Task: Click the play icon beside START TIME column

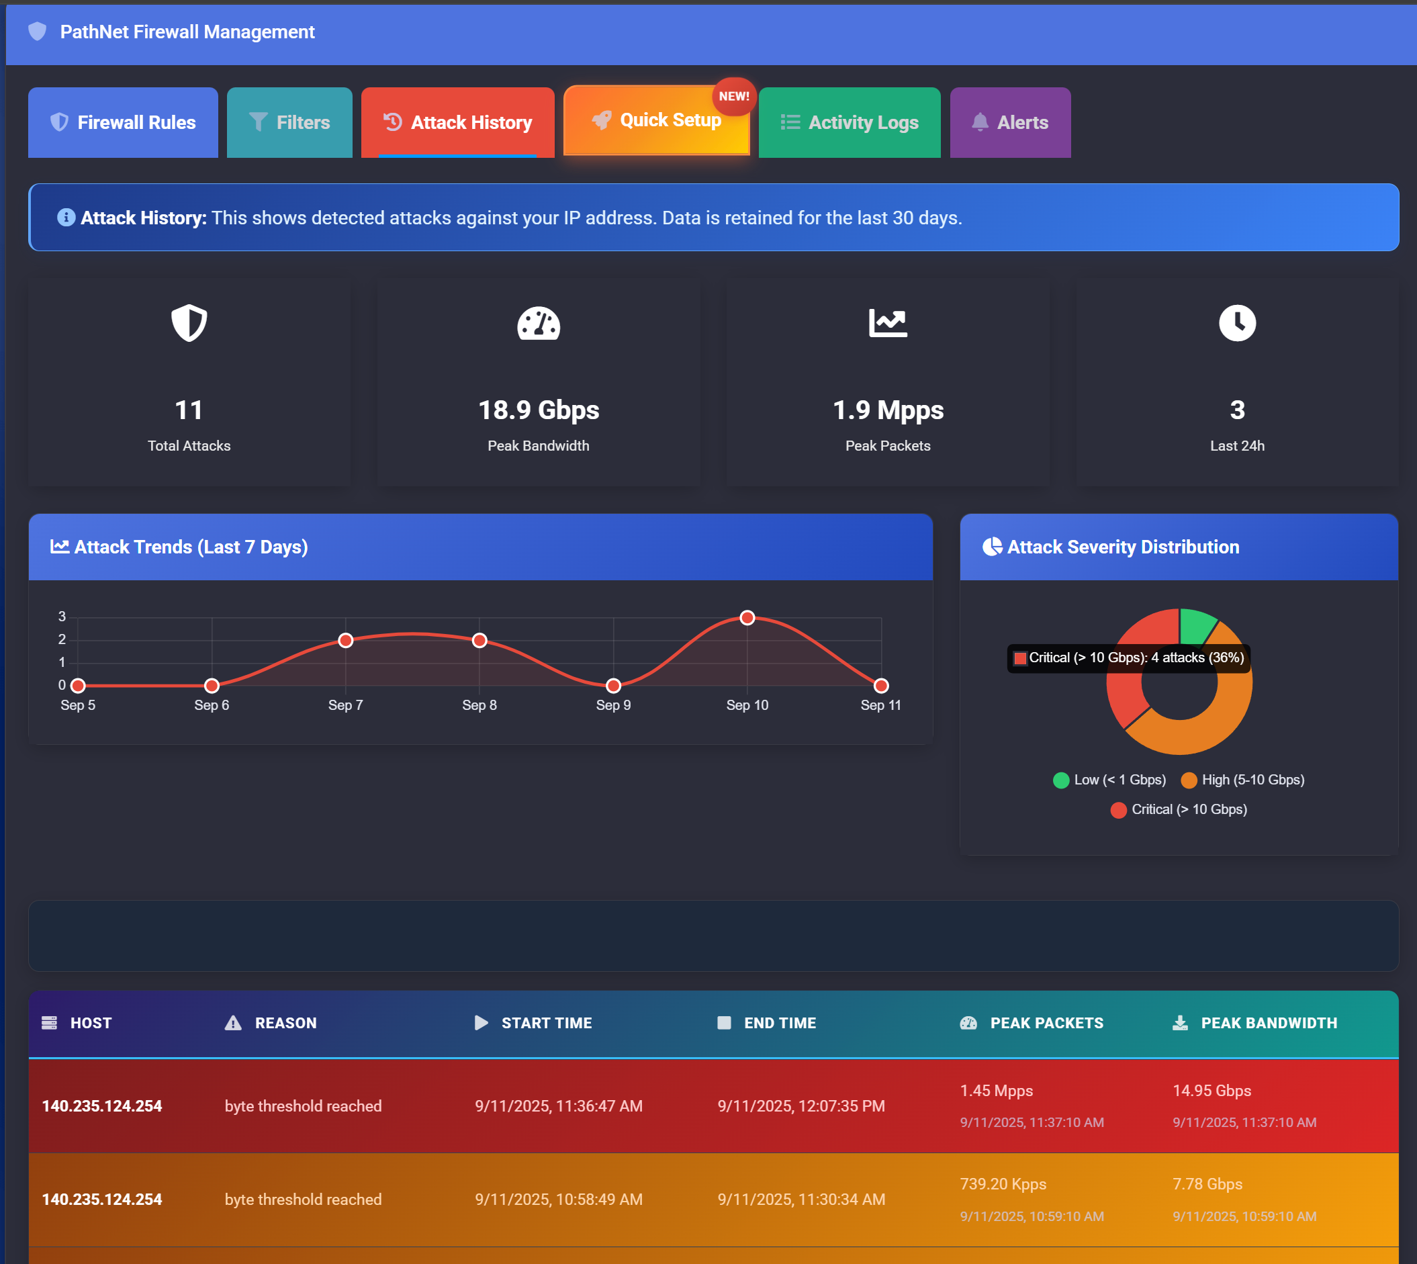Action: 481,1022
